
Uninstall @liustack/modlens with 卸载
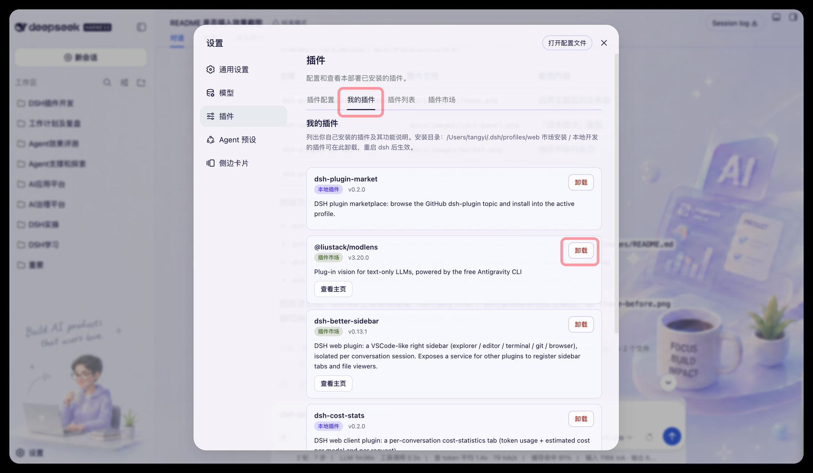pyautogui.click(x=581, y=251)
